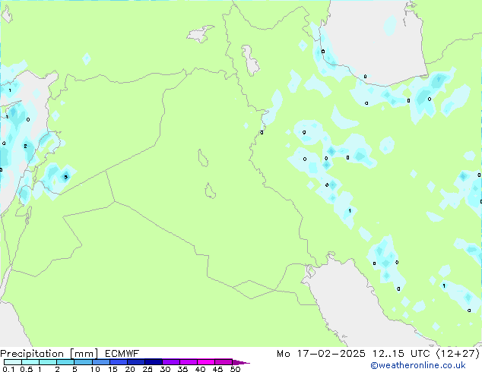Click the 2–5 mm legend swatch
Screen dimensions: 482x372
(65, 362)
